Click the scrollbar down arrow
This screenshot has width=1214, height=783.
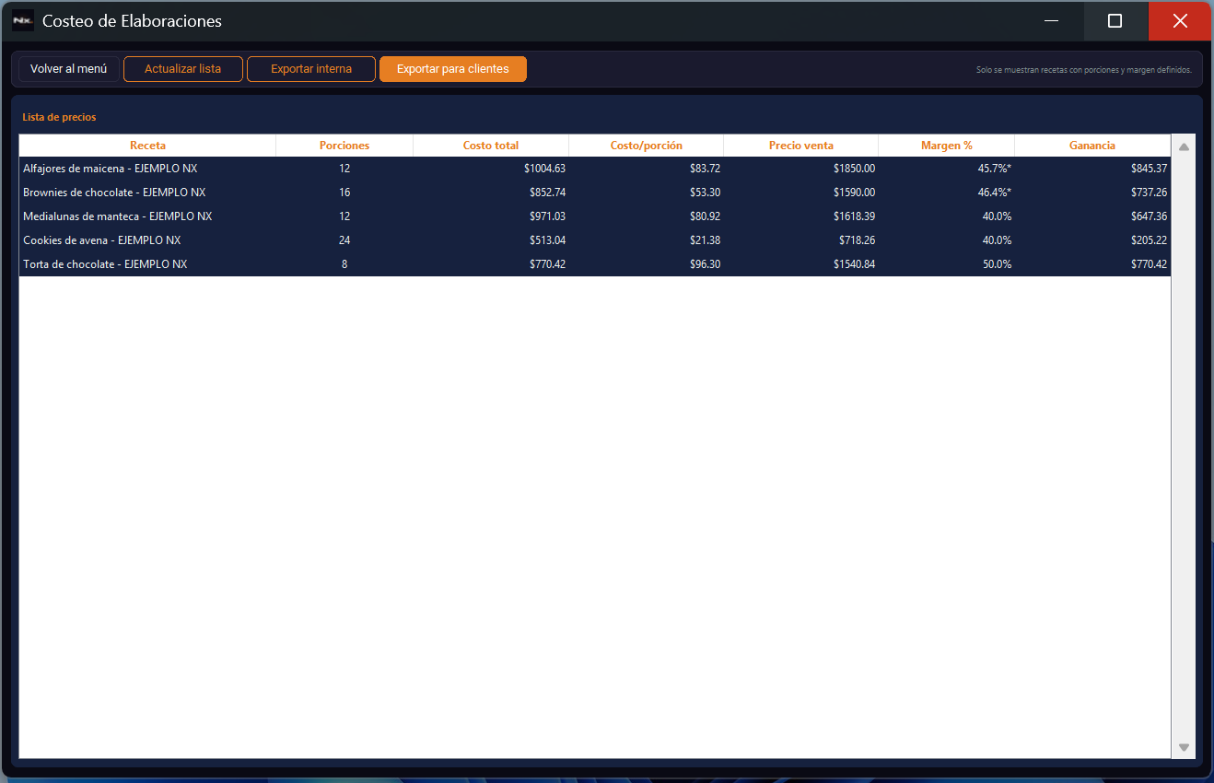click(x=1185, y=747)
